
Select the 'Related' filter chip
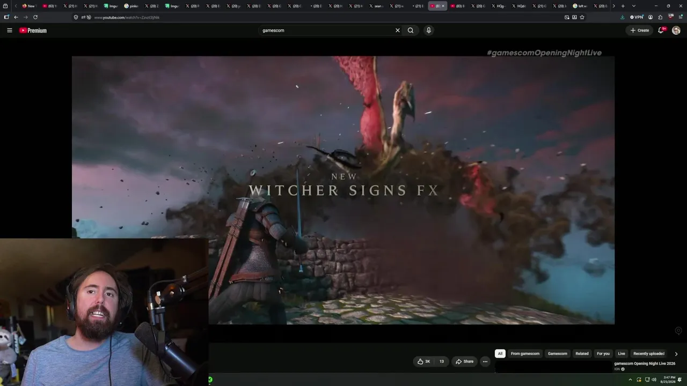coord(582,354)
